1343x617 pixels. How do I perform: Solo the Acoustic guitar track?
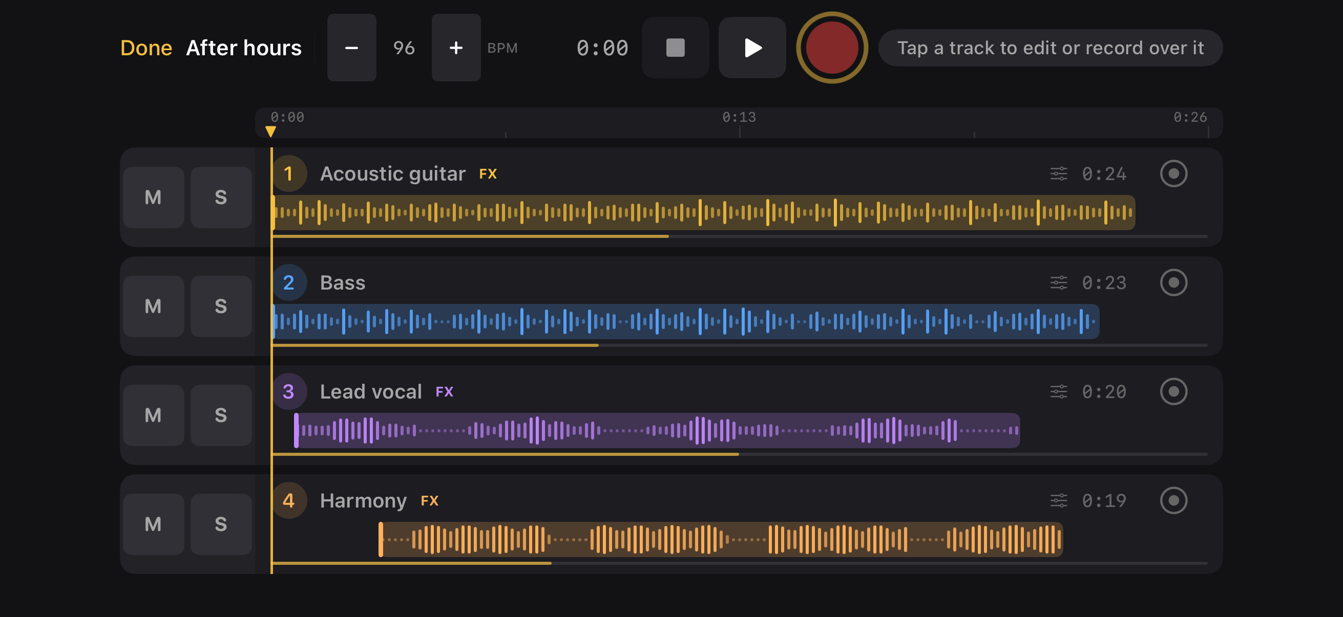coord(221,197)
